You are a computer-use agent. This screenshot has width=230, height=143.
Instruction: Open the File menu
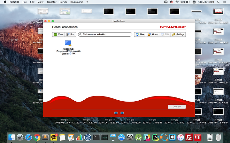click(25, 2)
